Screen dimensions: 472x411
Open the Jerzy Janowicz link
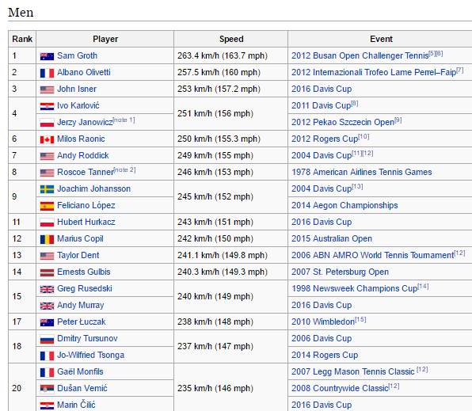[x=85, y=122]
